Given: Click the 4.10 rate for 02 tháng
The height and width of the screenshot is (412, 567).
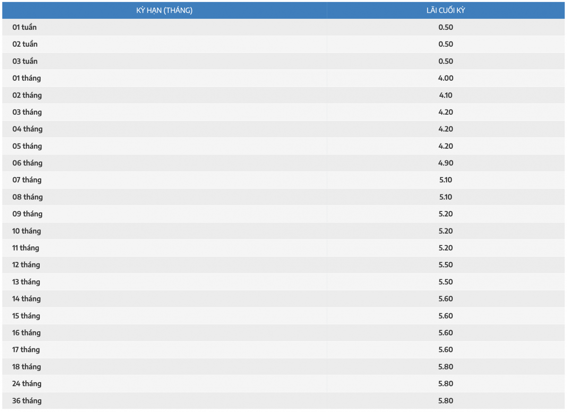Looking at the screenshot, I should (446, 95).
